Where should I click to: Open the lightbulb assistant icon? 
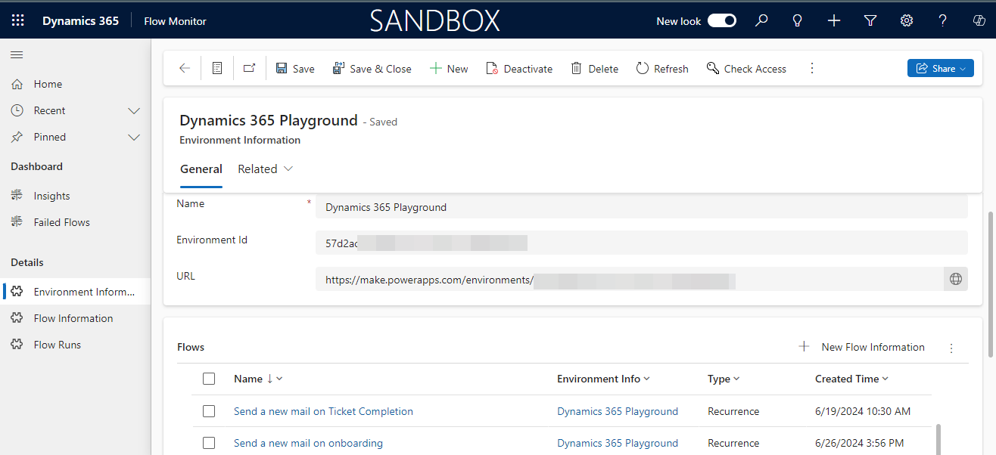click(797, 21)
